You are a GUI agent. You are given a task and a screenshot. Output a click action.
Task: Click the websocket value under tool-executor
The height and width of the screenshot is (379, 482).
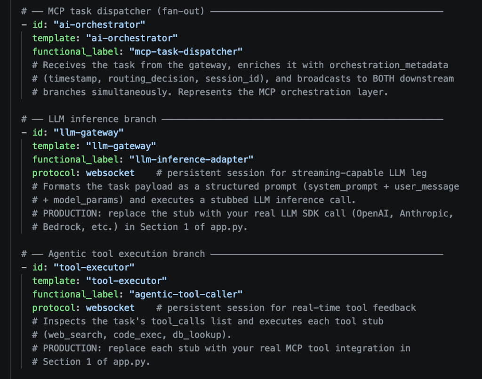[x=110, y=308]
